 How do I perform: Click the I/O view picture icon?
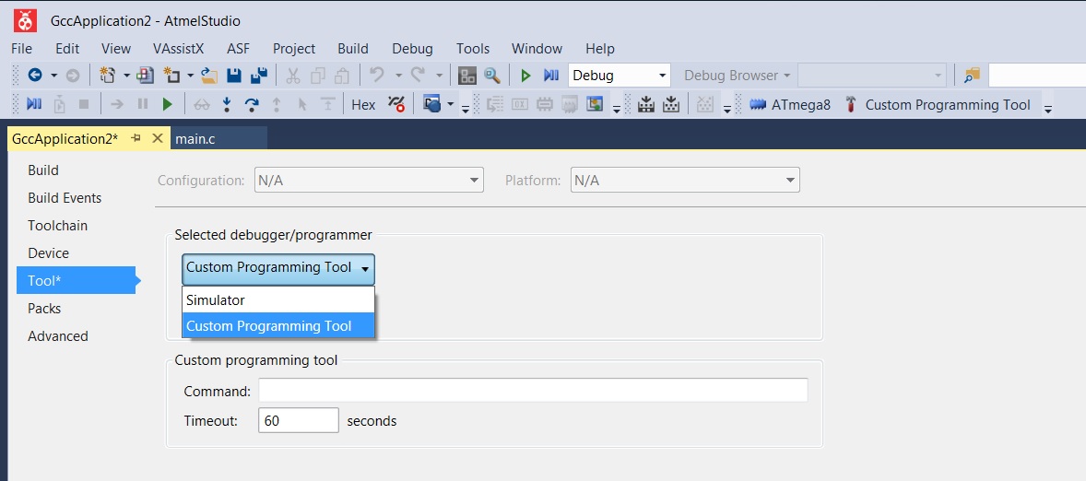[x=595, y=104]
